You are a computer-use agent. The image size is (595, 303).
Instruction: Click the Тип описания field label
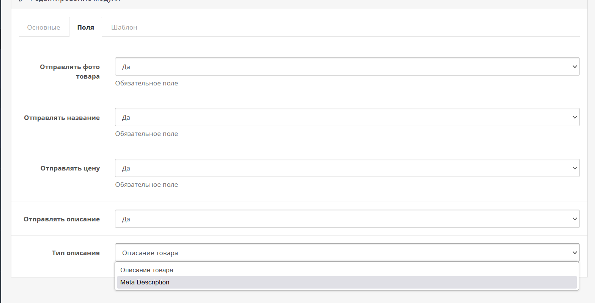(76, 253)
